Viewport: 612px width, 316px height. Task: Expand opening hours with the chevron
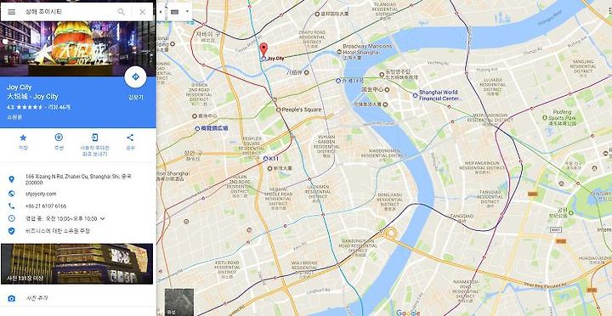click(103, 219)
